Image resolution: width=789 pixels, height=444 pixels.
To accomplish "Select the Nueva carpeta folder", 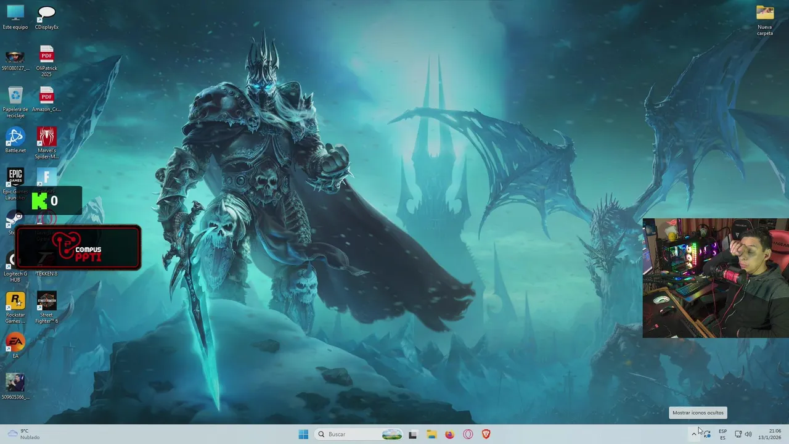I will pos(765,20).
